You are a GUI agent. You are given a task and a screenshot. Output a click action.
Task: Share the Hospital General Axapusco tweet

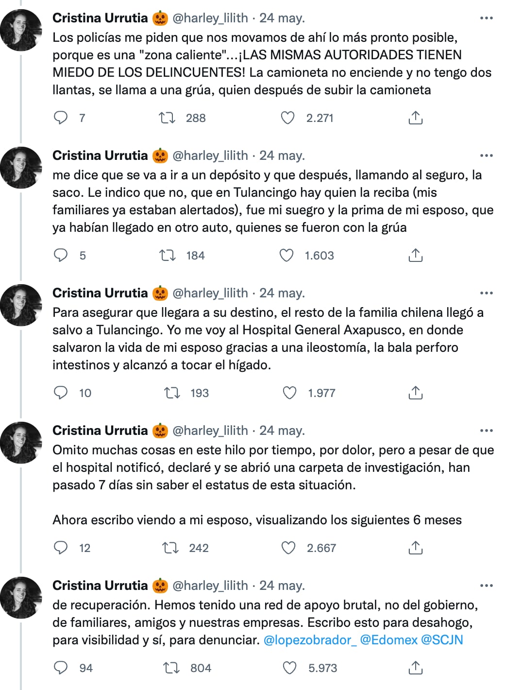click(416, 393)
